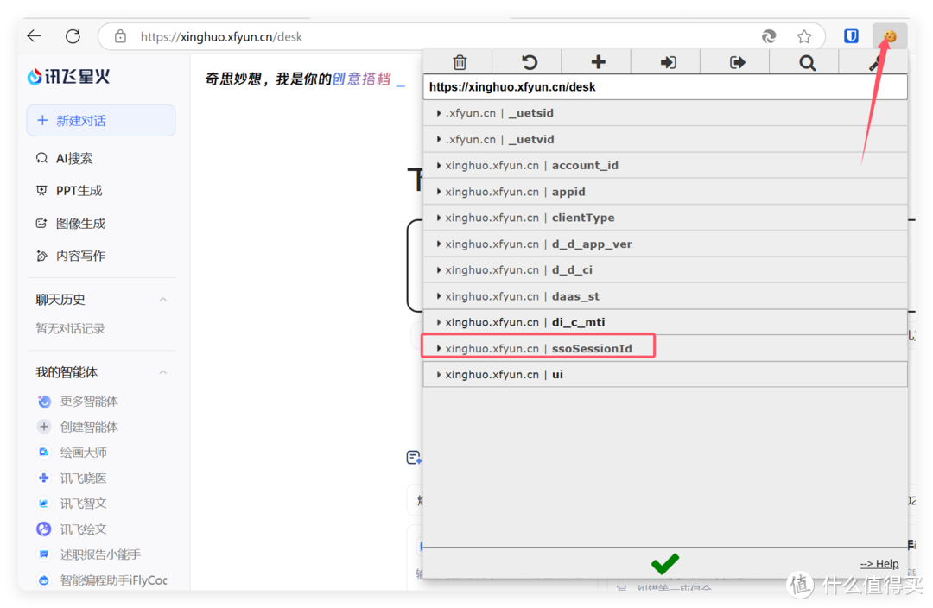933x608 pixels.
Task: Open 图像生成 in sidebar
Action: pyautogui.click(x=71, y=223)
